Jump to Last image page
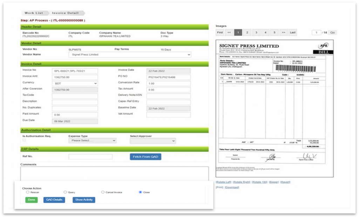This screenshot has height=218, width=359. (293, 33)
